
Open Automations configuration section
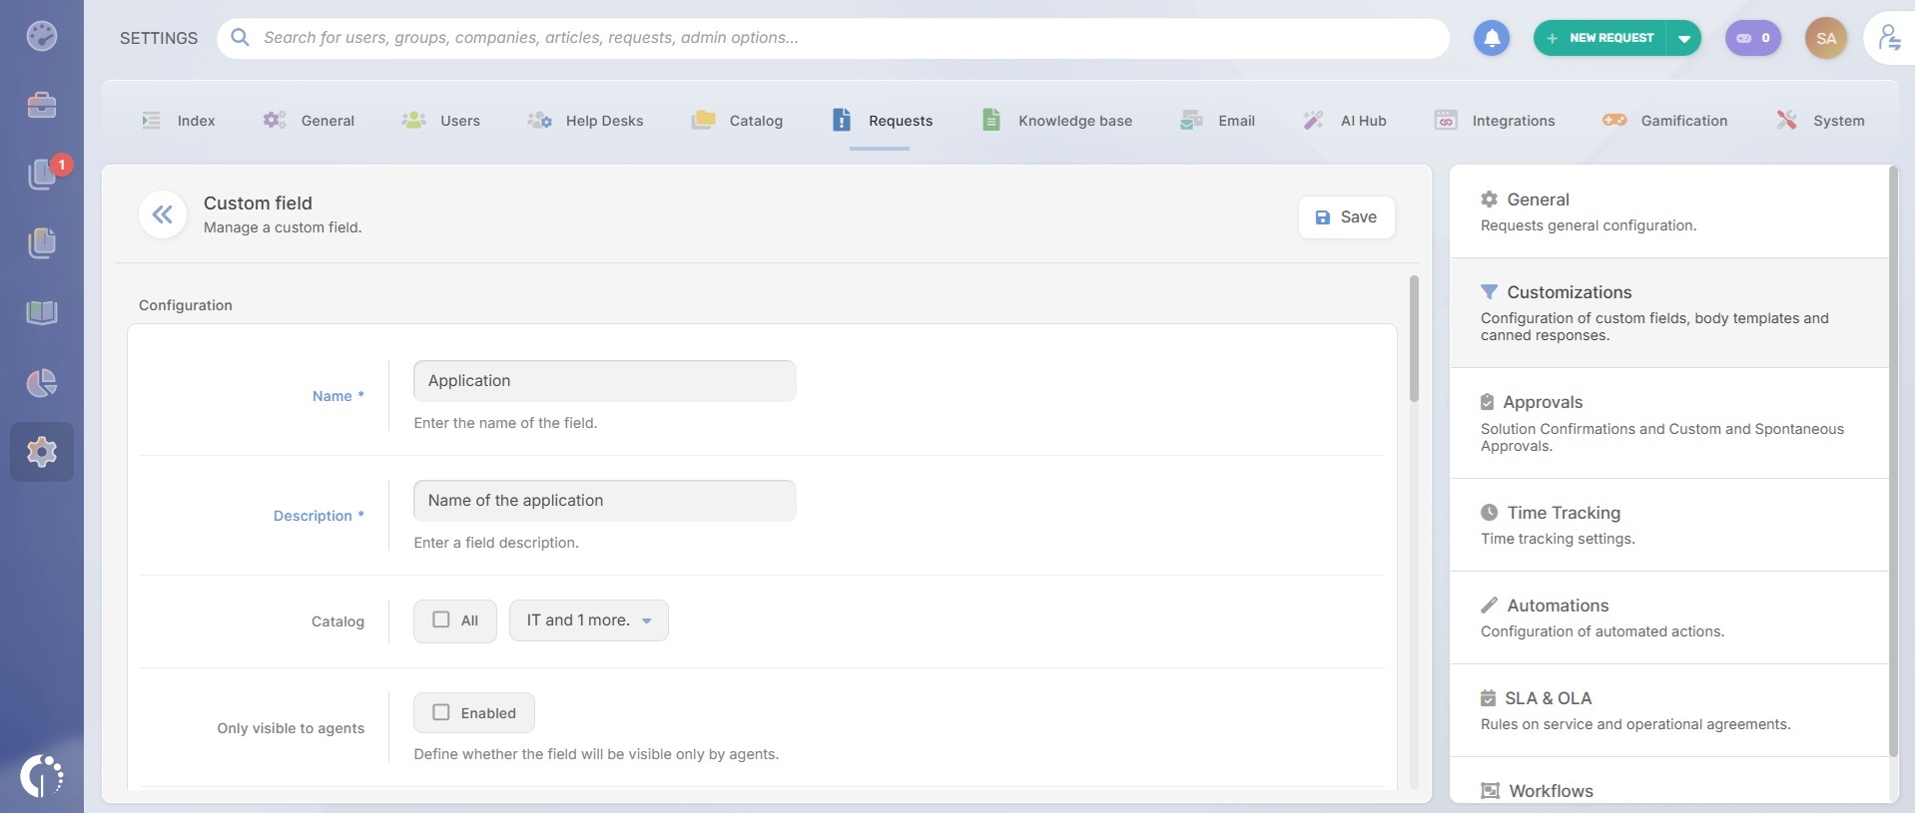[x=1669, y=617]
